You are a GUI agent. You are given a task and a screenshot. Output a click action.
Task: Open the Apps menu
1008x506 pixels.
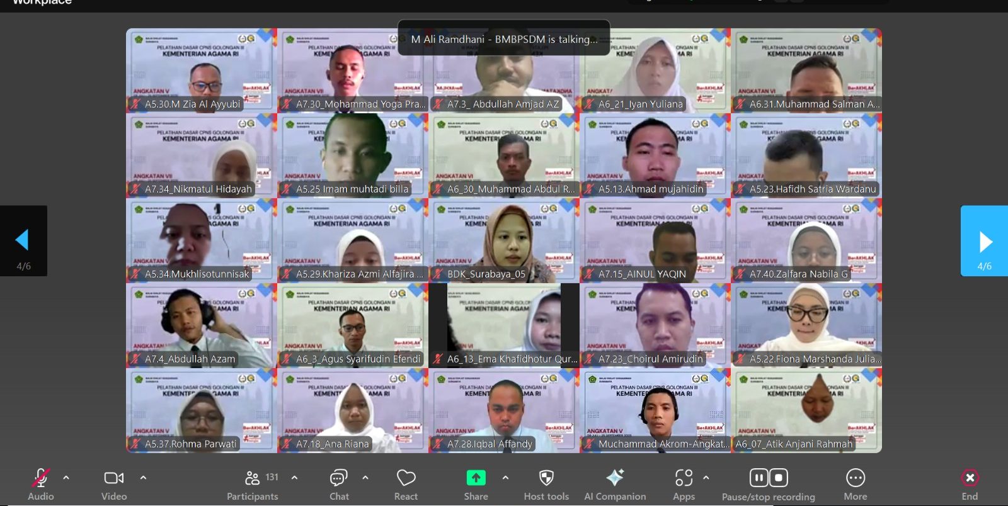pyautogui.click(x=684, y=480)
